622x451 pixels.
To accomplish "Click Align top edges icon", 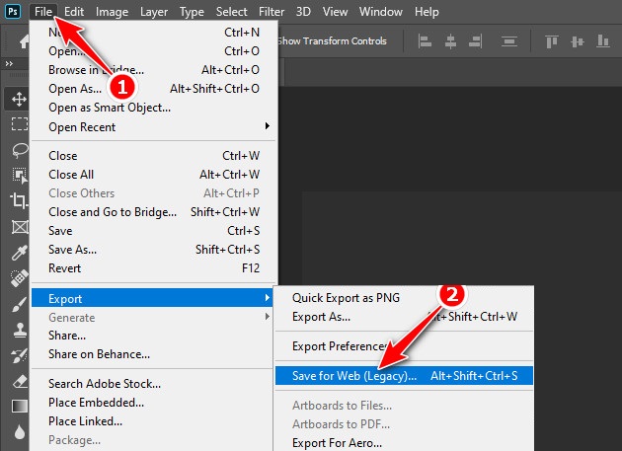I will tap(551, 40).
